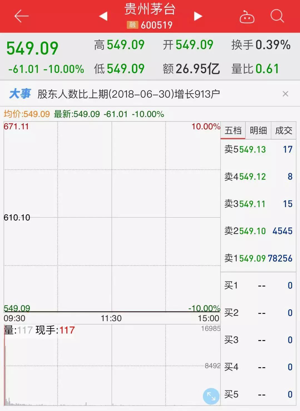Select the 买3 order row
The image size is (300, 411).
(258, 340)
